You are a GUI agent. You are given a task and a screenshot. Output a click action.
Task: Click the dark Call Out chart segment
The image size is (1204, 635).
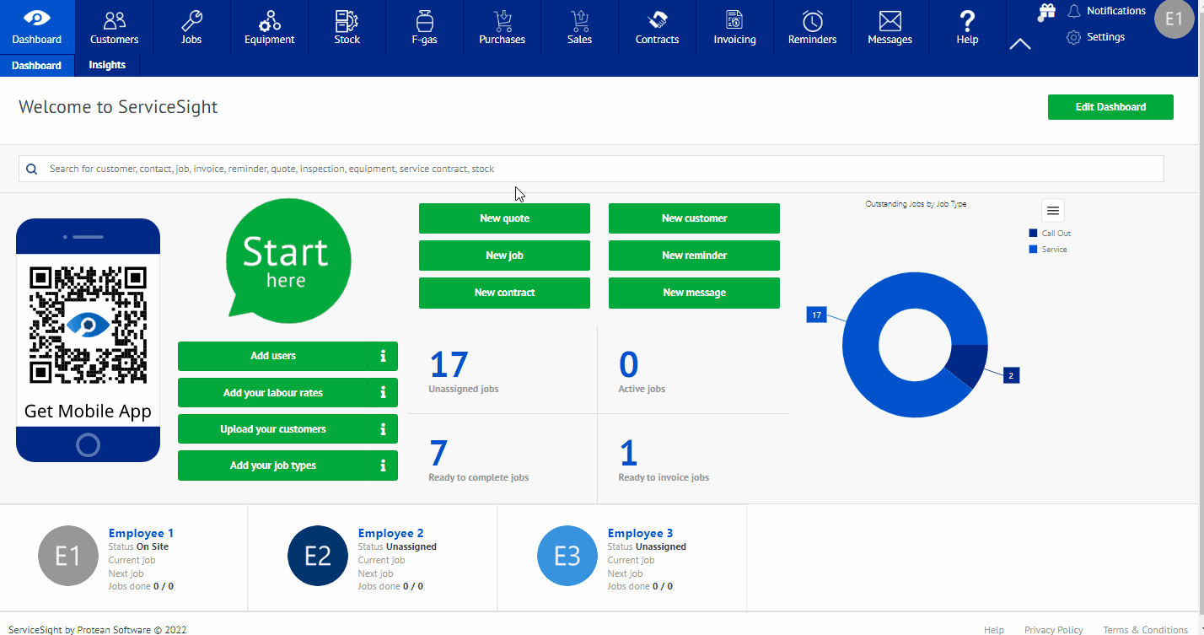[x=968, y=364]
